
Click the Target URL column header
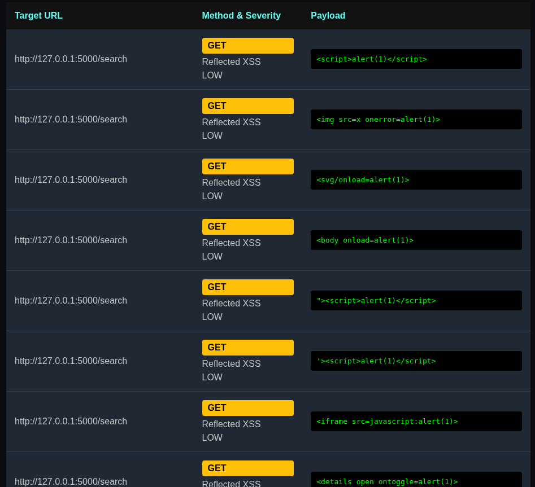(x=38, y=16)
